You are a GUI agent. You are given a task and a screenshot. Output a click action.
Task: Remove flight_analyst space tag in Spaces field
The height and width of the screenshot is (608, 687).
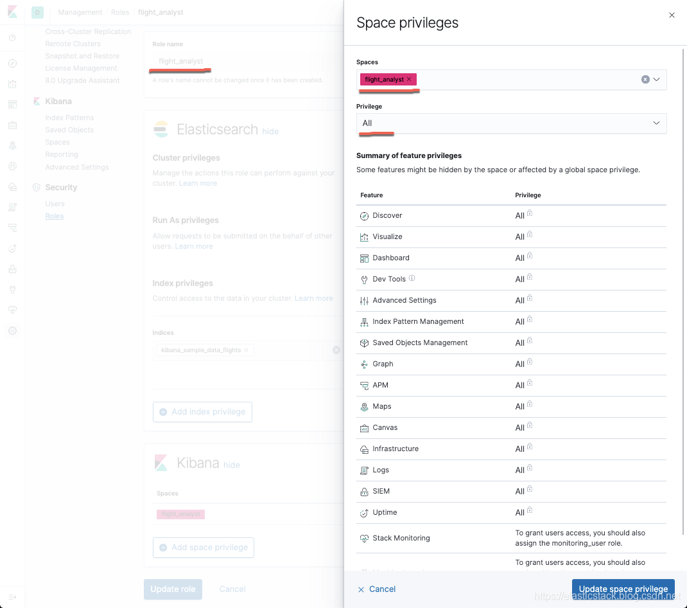pyautogui.click(x=409, y=79)
